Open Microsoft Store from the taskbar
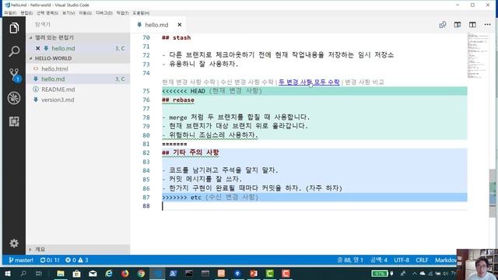This screenshot has height=280, width=498. point(76,273)
